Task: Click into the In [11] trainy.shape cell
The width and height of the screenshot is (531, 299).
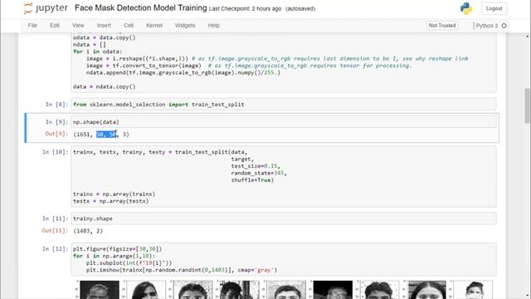Action: coord(284,218)
